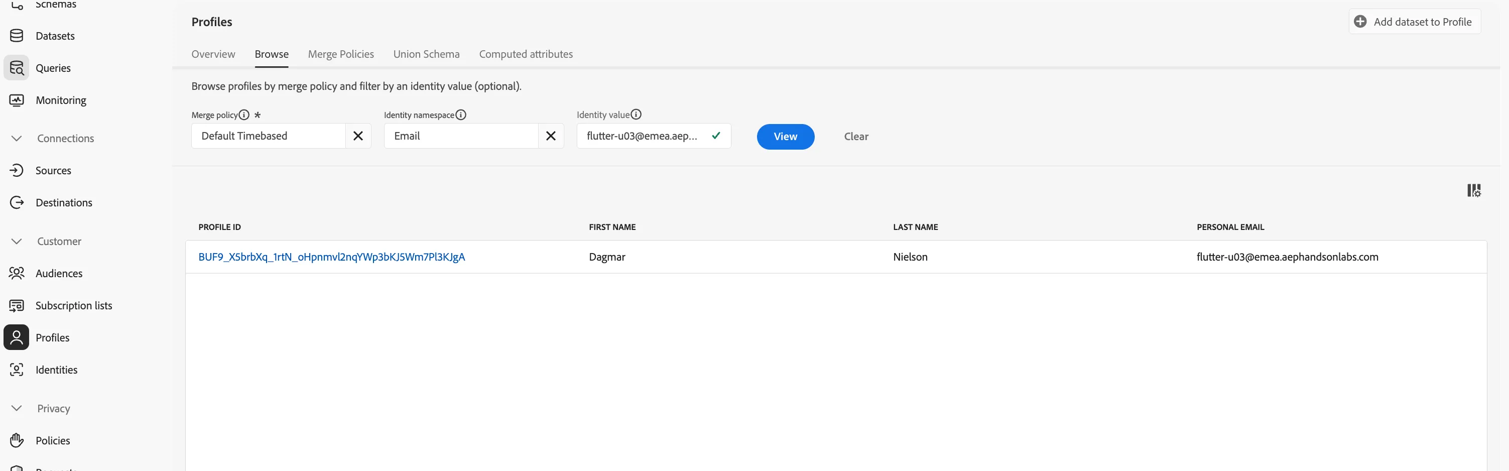Click the Dagmar first name cell

[x=607, y=257]
